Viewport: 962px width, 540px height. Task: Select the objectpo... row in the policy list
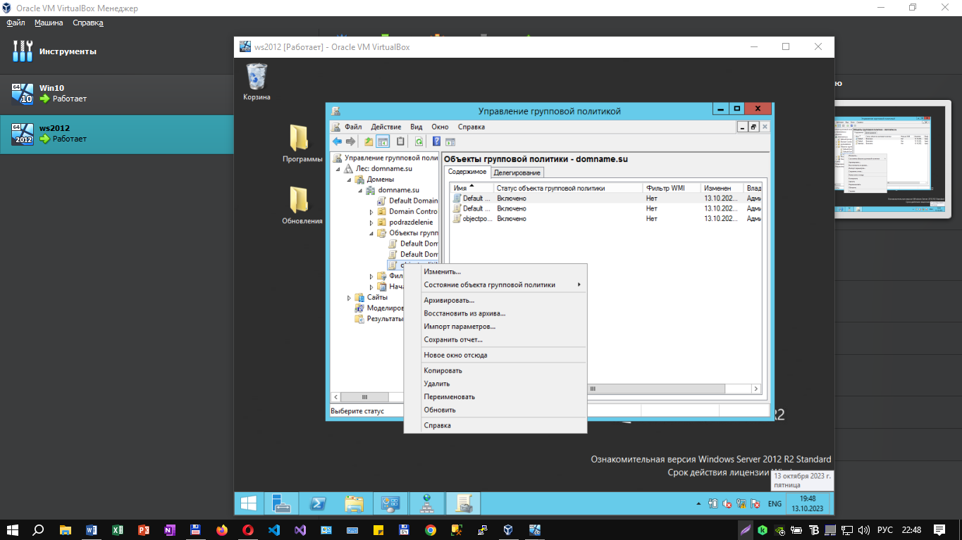(x=606, y=219)
